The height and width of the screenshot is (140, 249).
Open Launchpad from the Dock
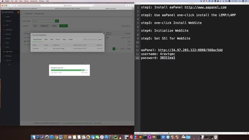[47, 137]
